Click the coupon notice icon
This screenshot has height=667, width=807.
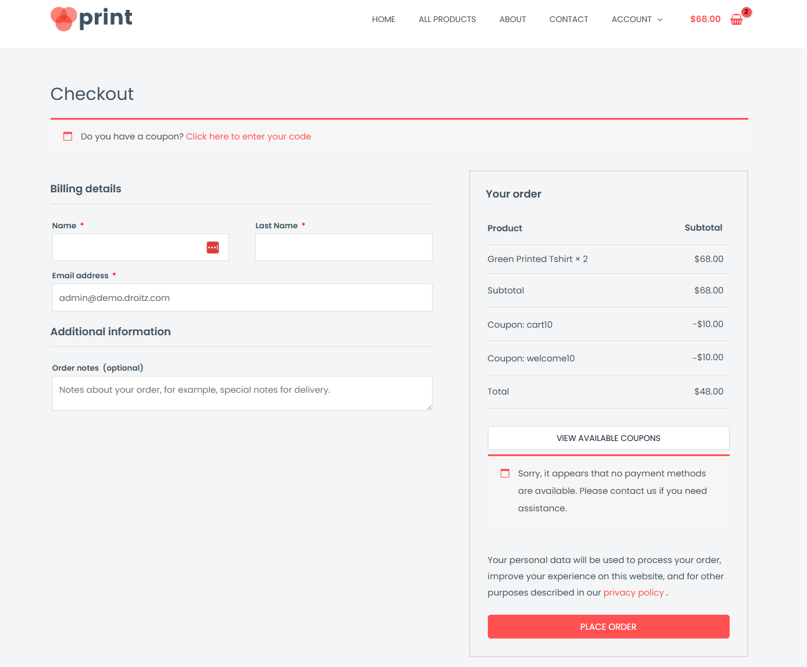67,136
